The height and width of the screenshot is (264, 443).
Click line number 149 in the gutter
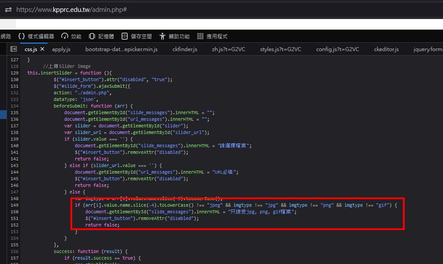tap(15, 205)
